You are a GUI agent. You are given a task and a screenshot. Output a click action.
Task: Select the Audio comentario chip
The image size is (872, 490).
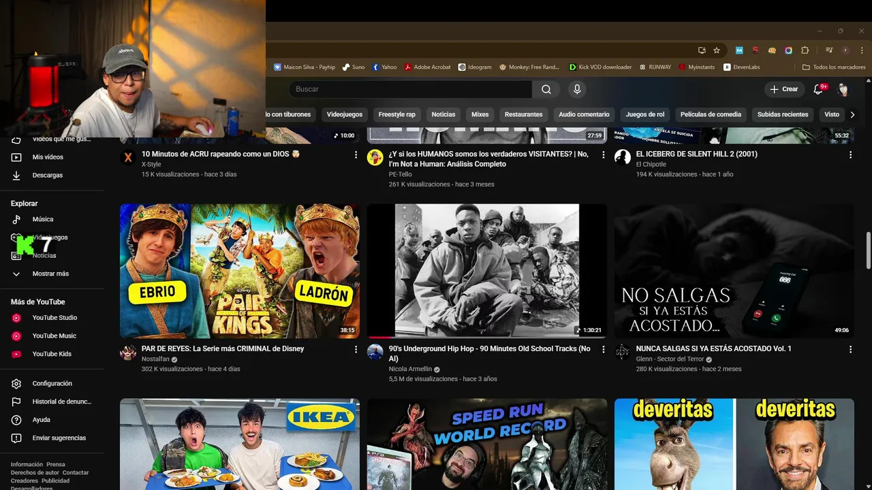584,114
